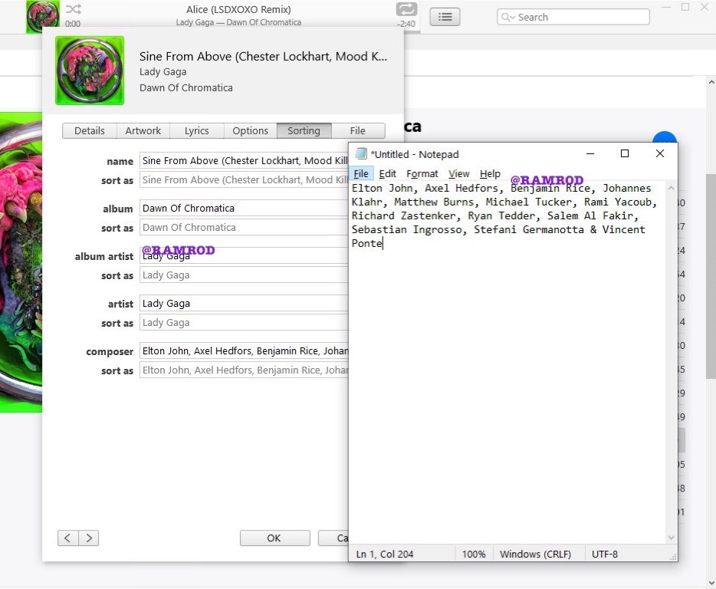716x589 pixels.
Task: Open the Options tab
Action: [x=250, y=130]
